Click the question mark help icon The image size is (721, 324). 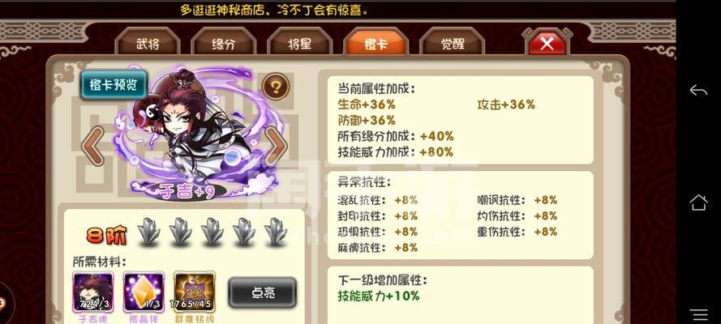[x=276, y=87]
